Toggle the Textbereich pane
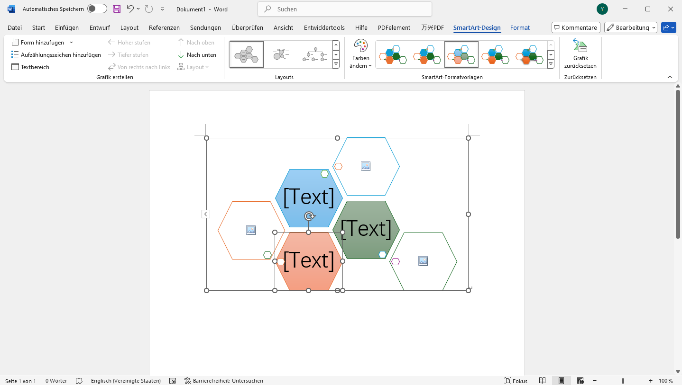 pyautogui.click(x=30, y=67)
